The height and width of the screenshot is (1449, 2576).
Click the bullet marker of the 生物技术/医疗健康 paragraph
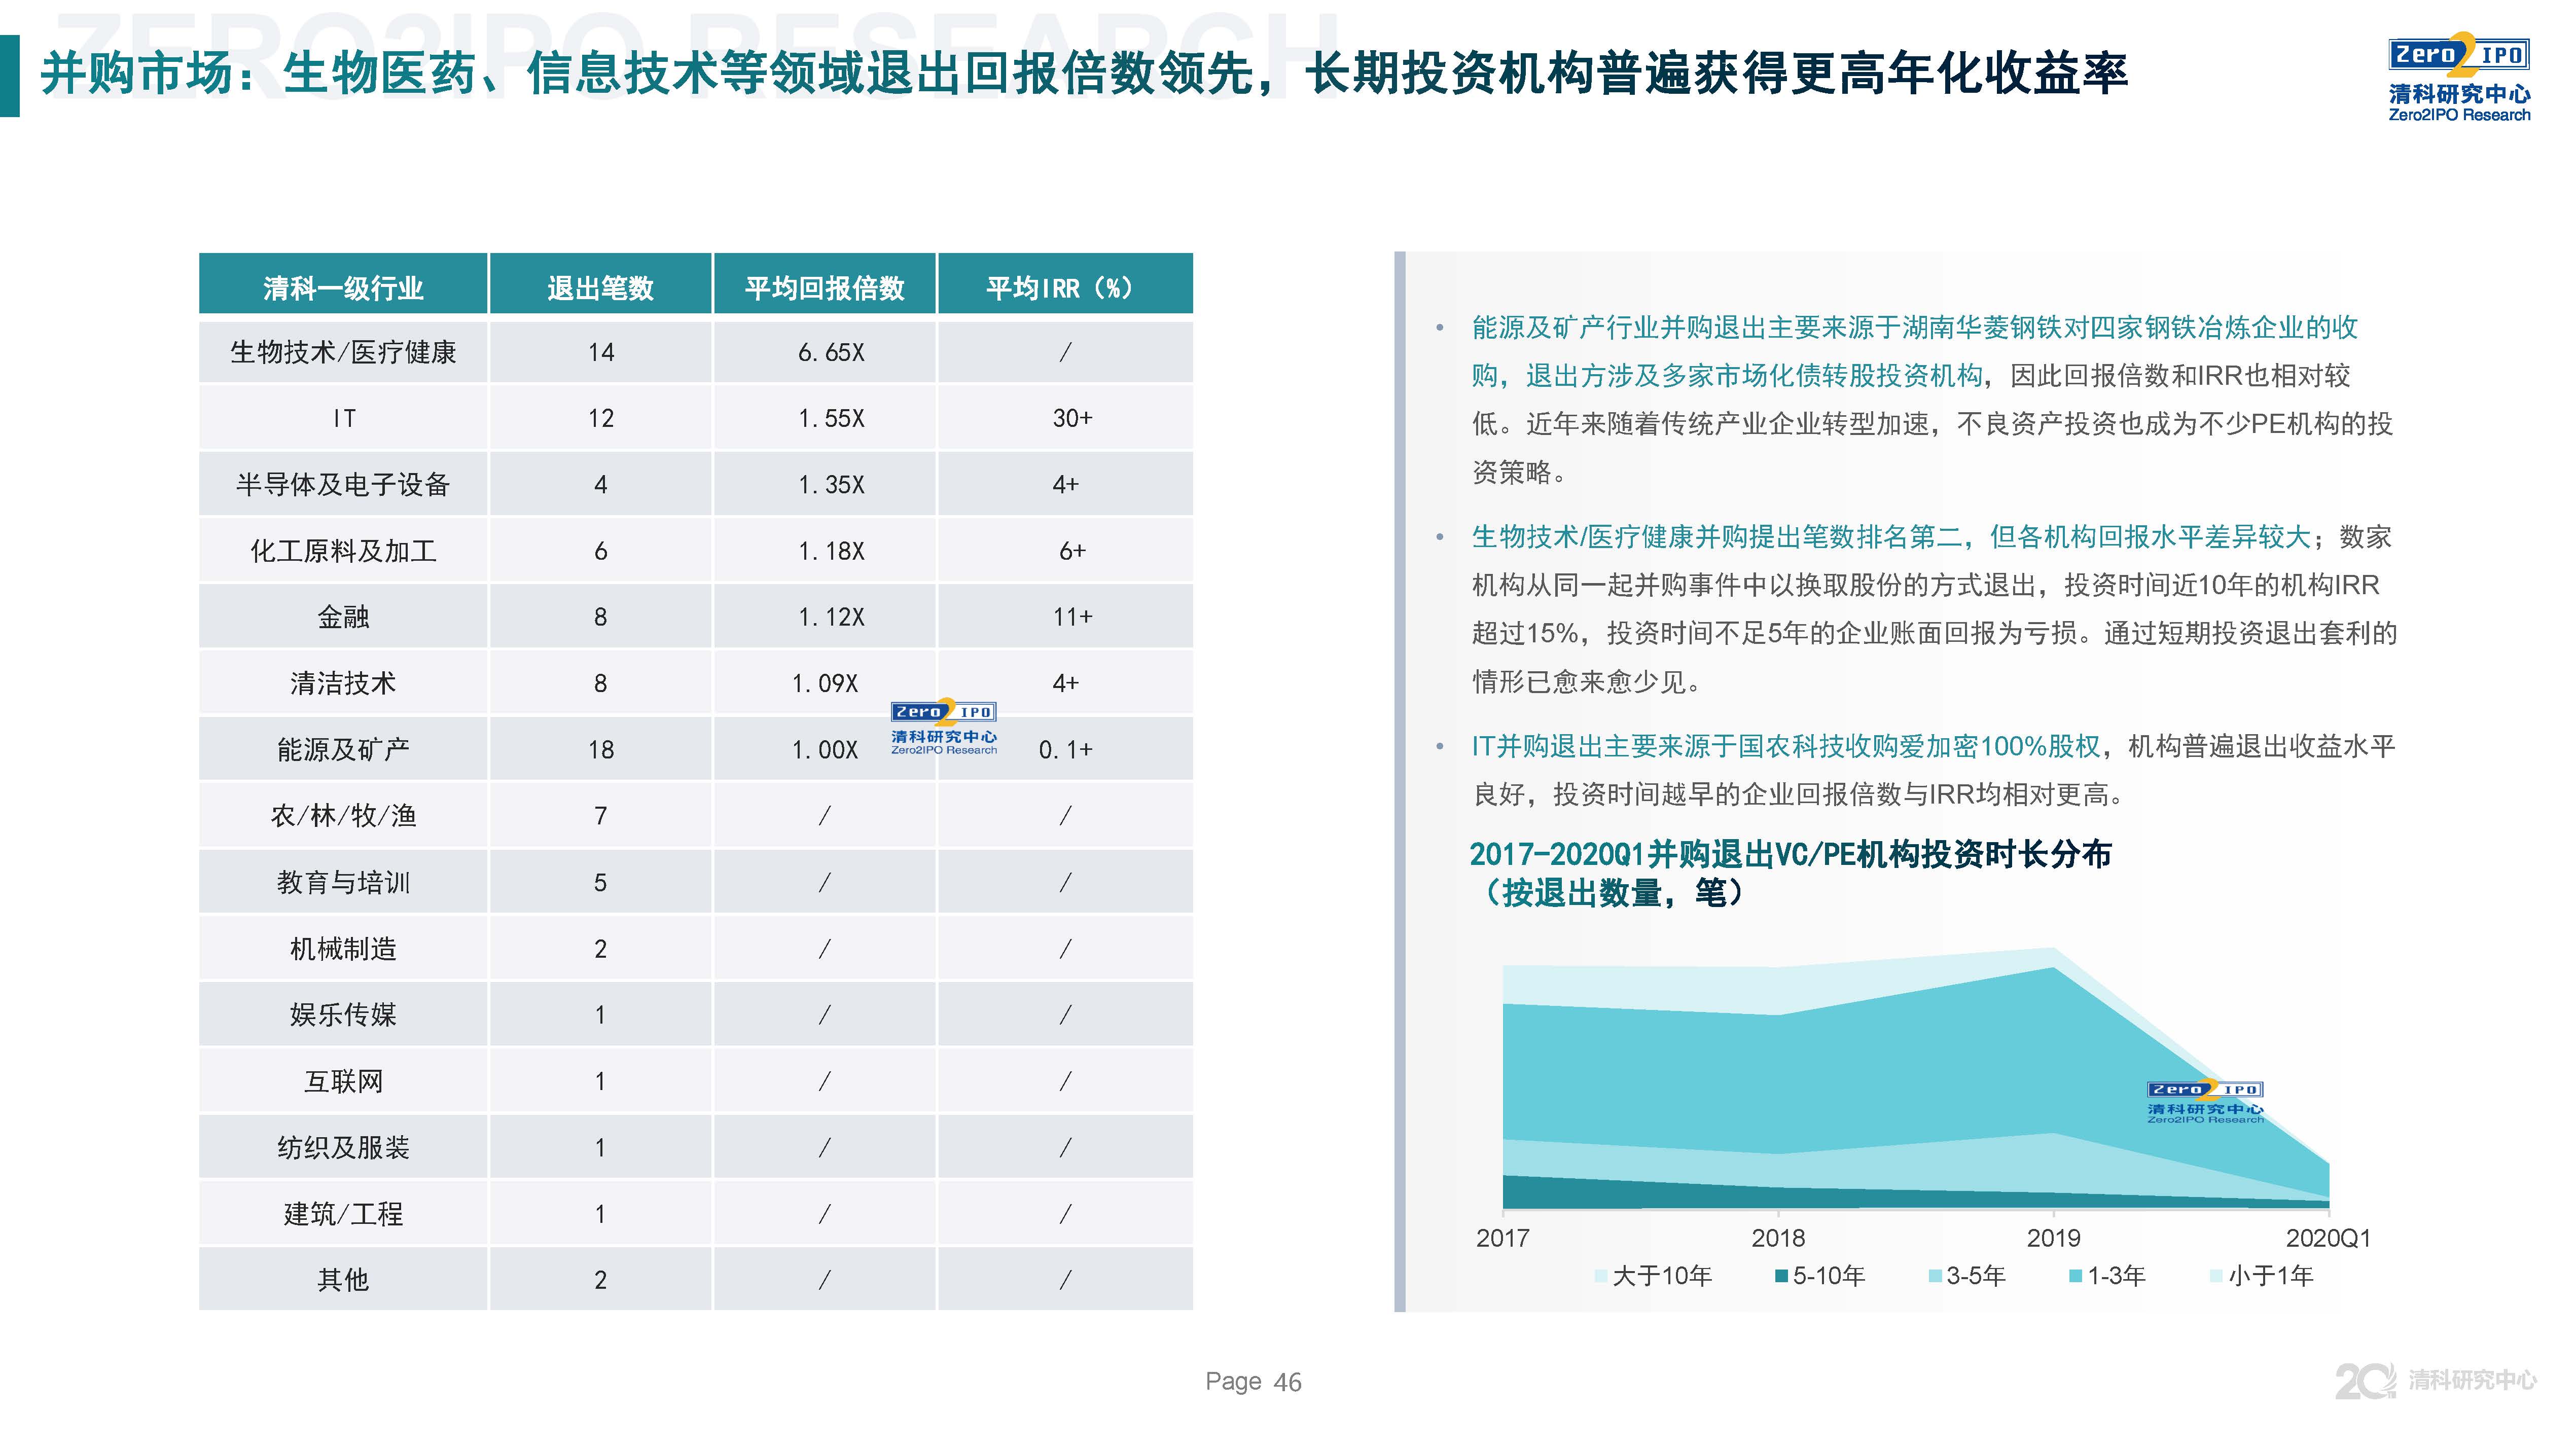click(1441, 537)
